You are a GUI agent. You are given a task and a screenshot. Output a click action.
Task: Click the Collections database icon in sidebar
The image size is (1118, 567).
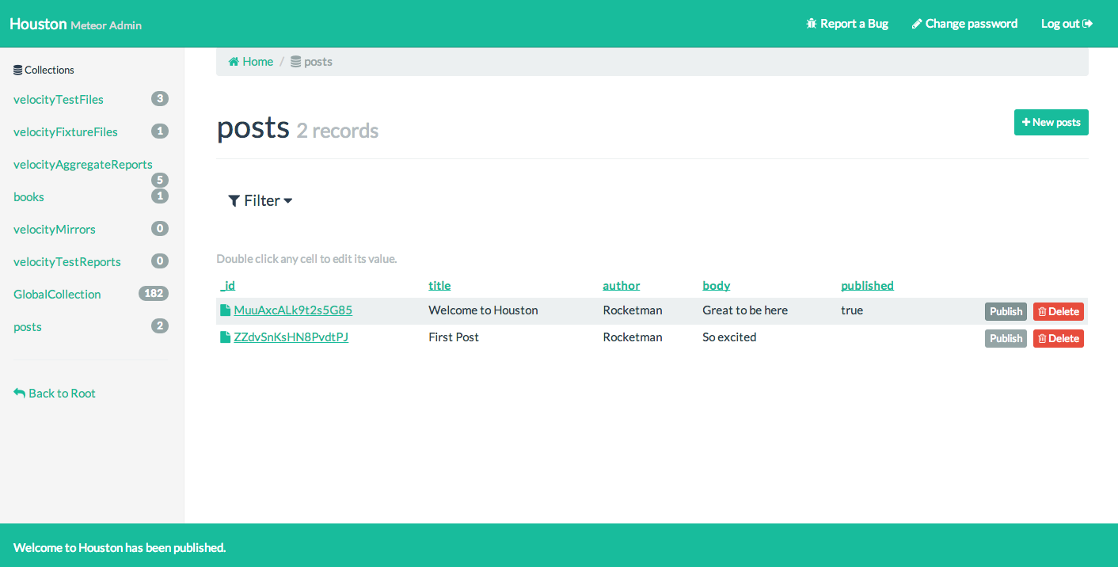pyautogui.click(x=17, y=70)
